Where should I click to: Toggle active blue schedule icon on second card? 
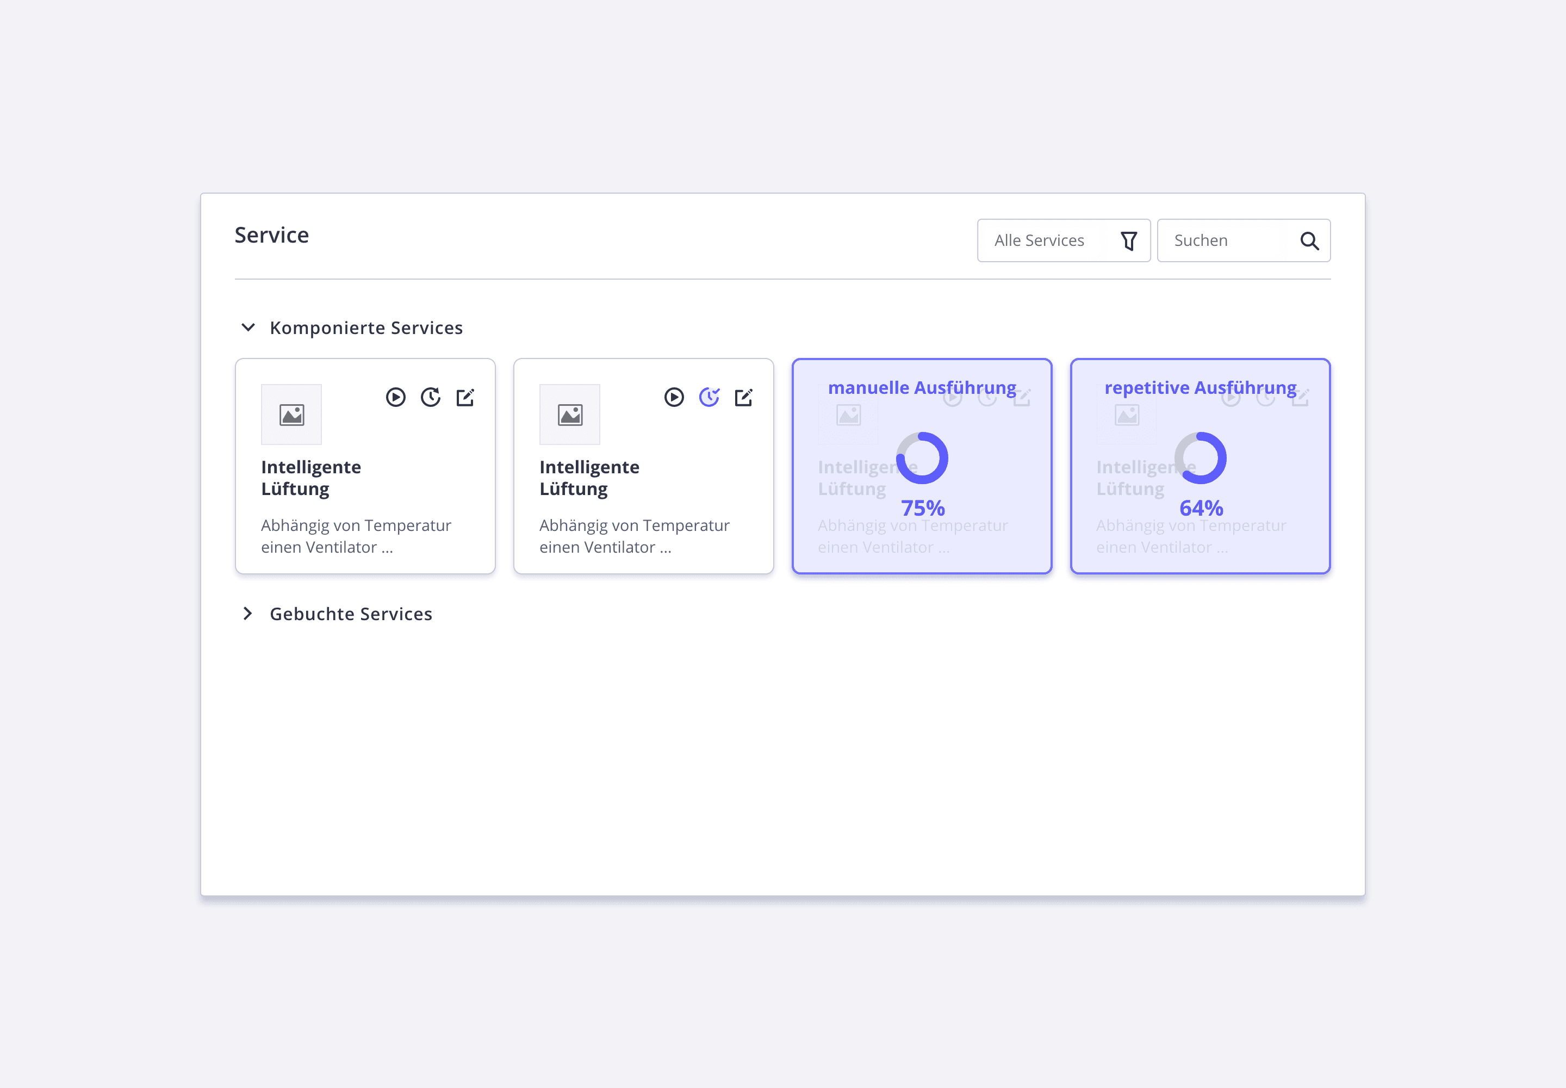click(710, 398)
